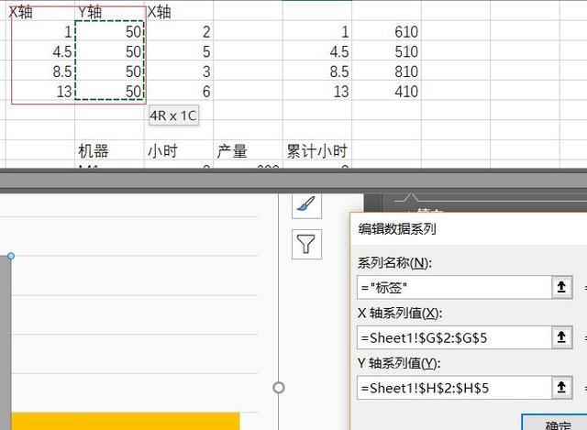
Task: Select the cell with value 2
Action: (179, 31)
